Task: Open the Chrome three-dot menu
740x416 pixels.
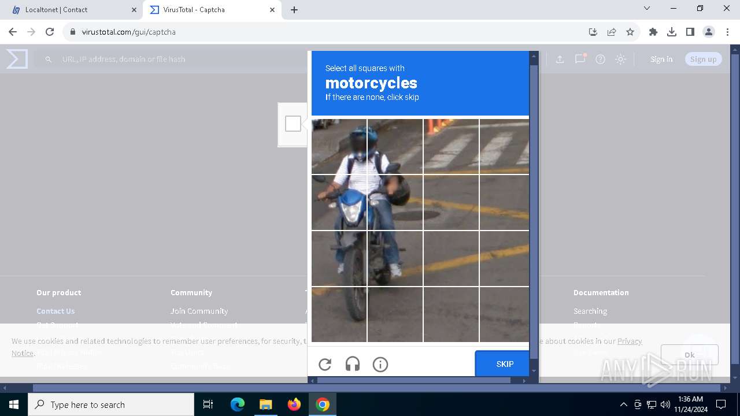Action: 727,32
